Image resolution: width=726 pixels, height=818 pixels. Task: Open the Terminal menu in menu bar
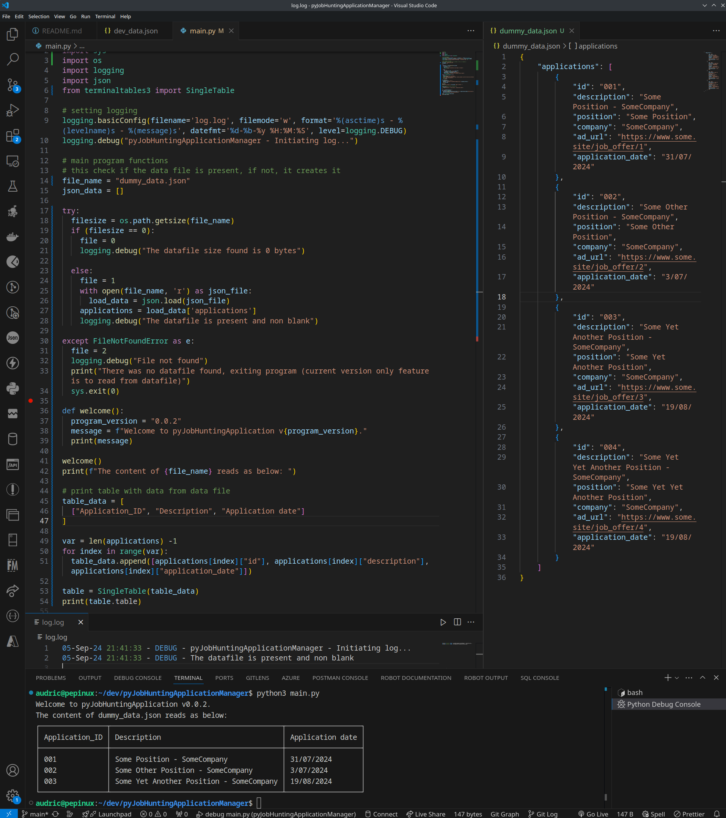click(105, 16)
